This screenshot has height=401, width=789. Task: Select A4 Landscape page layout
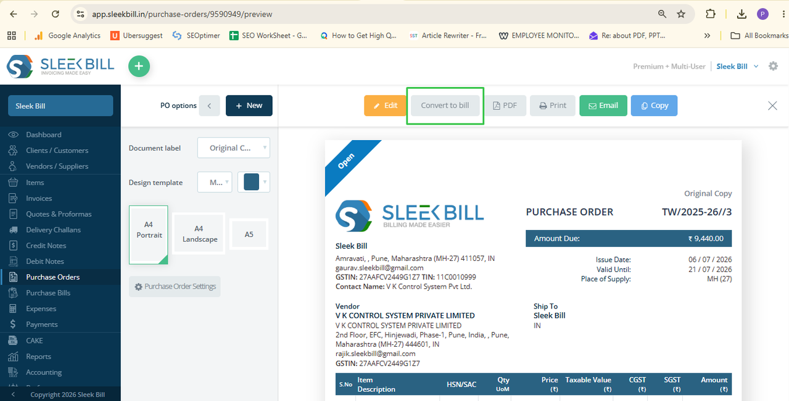click(200, 234)
